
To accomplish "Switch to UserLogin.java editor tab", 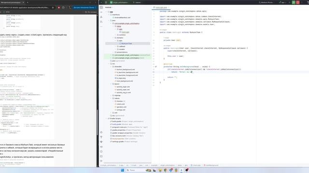I will click(x=161, y=8).
